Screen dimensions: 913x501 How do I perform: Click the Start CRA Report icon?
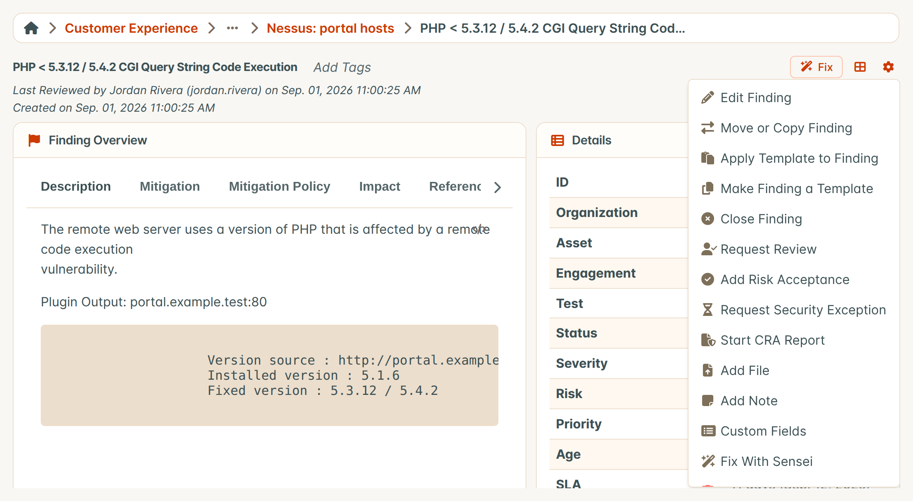click(x=708, y=340)
